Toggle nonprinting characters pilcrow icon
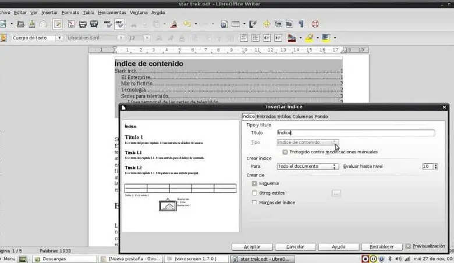Image resolution: width=454 pixels, height=263 pixels. coord(301,24)
